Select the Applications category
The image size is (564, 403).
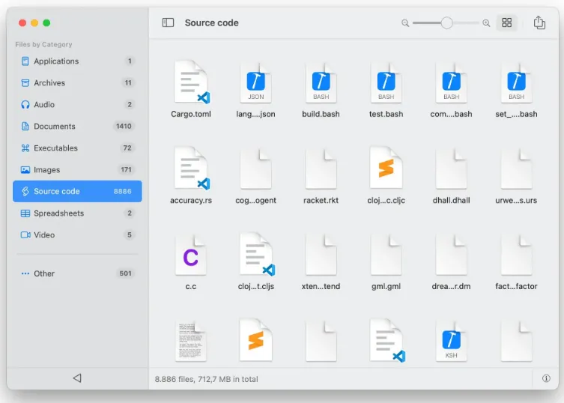77,61
